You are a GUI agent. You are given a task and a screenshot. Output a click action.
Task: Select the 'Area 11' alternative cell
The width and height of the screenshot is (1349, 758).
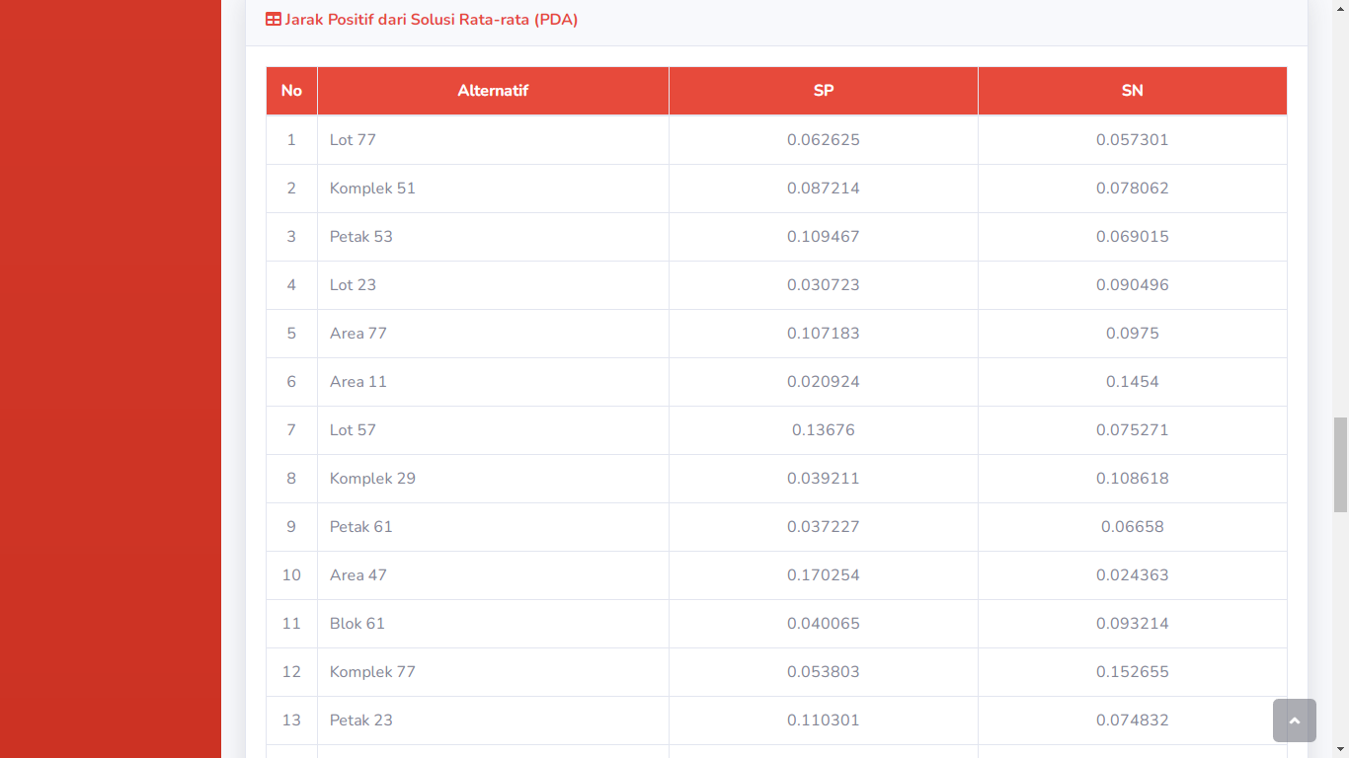click(493, 382)
